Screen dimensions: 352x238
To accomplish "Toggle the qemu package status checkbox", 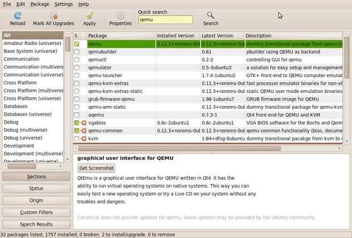I will tap(77, 44).
